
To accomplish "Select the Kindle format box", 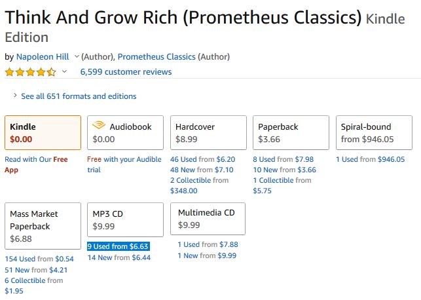I will 43,133.
